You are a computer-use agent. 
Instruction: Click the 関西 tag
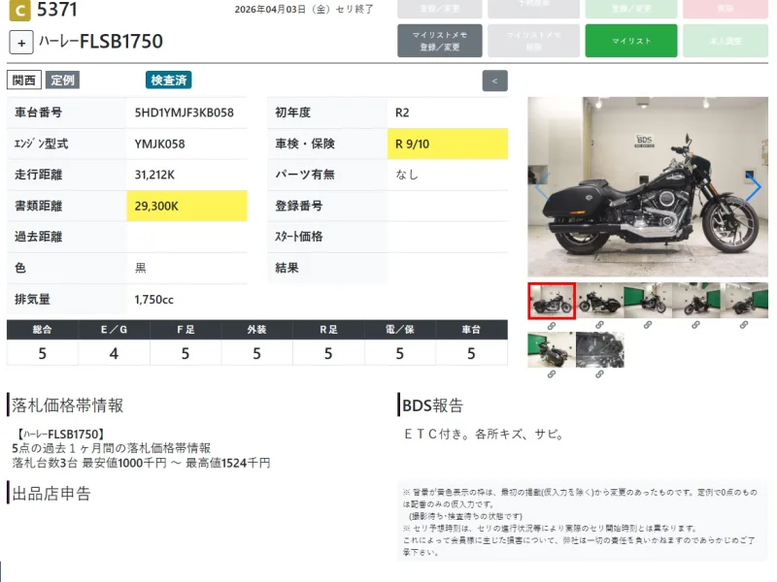coord(23,81)
